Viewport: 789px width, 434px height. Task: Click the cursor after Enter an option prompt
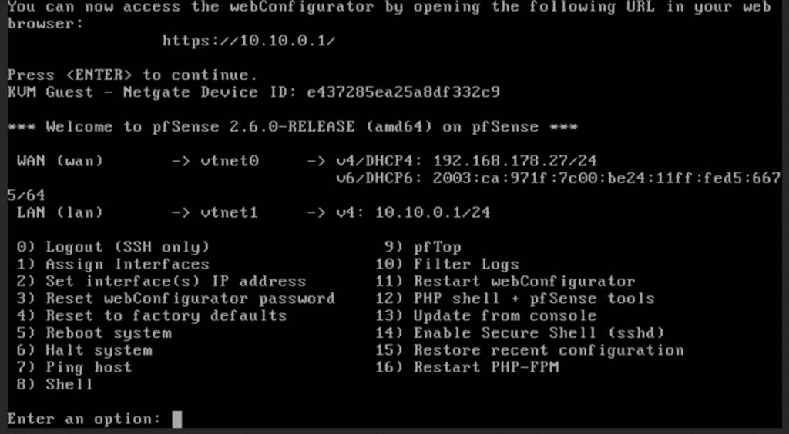click(x=176, y=419)
